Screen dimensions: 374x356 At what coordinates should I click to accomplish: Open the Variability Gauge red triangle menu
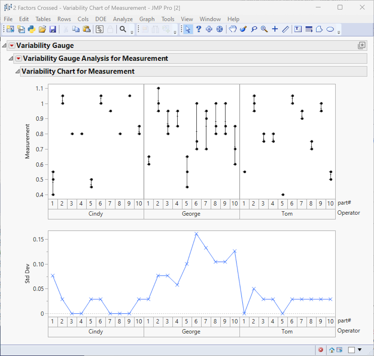11,45
